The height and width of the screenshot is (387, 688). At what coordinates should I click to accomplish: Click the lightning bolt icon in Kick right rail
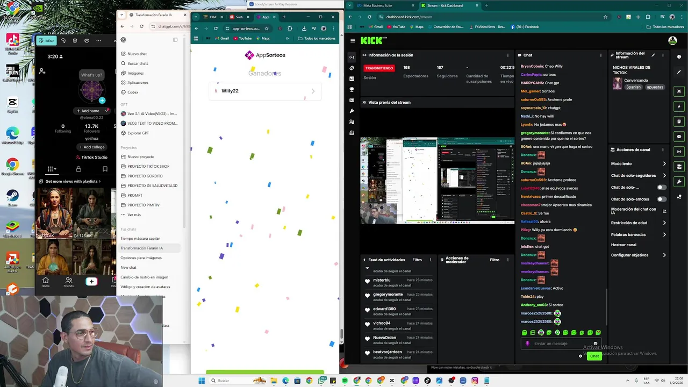coord(679,106)
